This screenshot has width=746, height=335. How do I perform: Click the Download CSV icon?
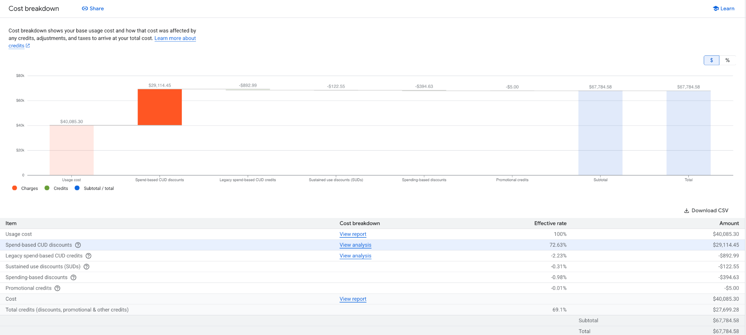[686, 211]
